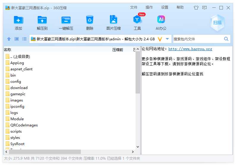Viewport: 236px width, 165px height.
Task: Select the download folder icon
Action: coord(7,88)
